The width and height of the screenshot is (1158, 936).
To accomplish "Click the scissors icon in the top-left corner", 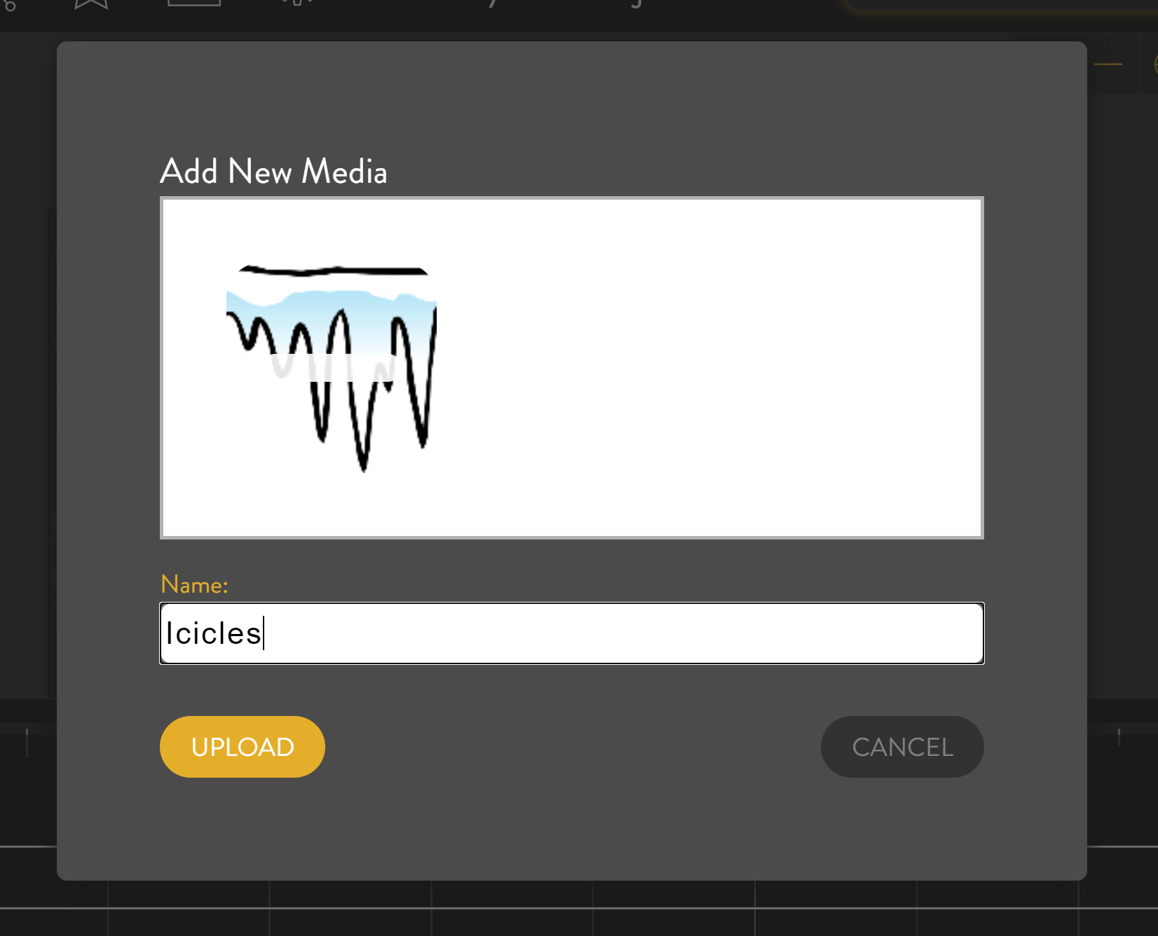I will coord(8,5).
